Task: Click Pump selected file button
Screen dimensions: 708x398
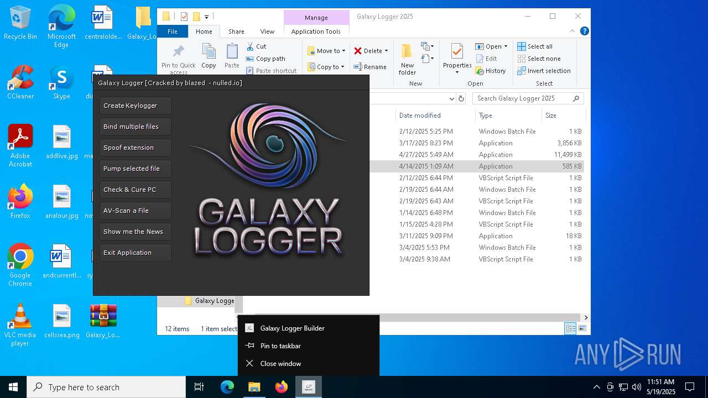Action: coord(136,169)
